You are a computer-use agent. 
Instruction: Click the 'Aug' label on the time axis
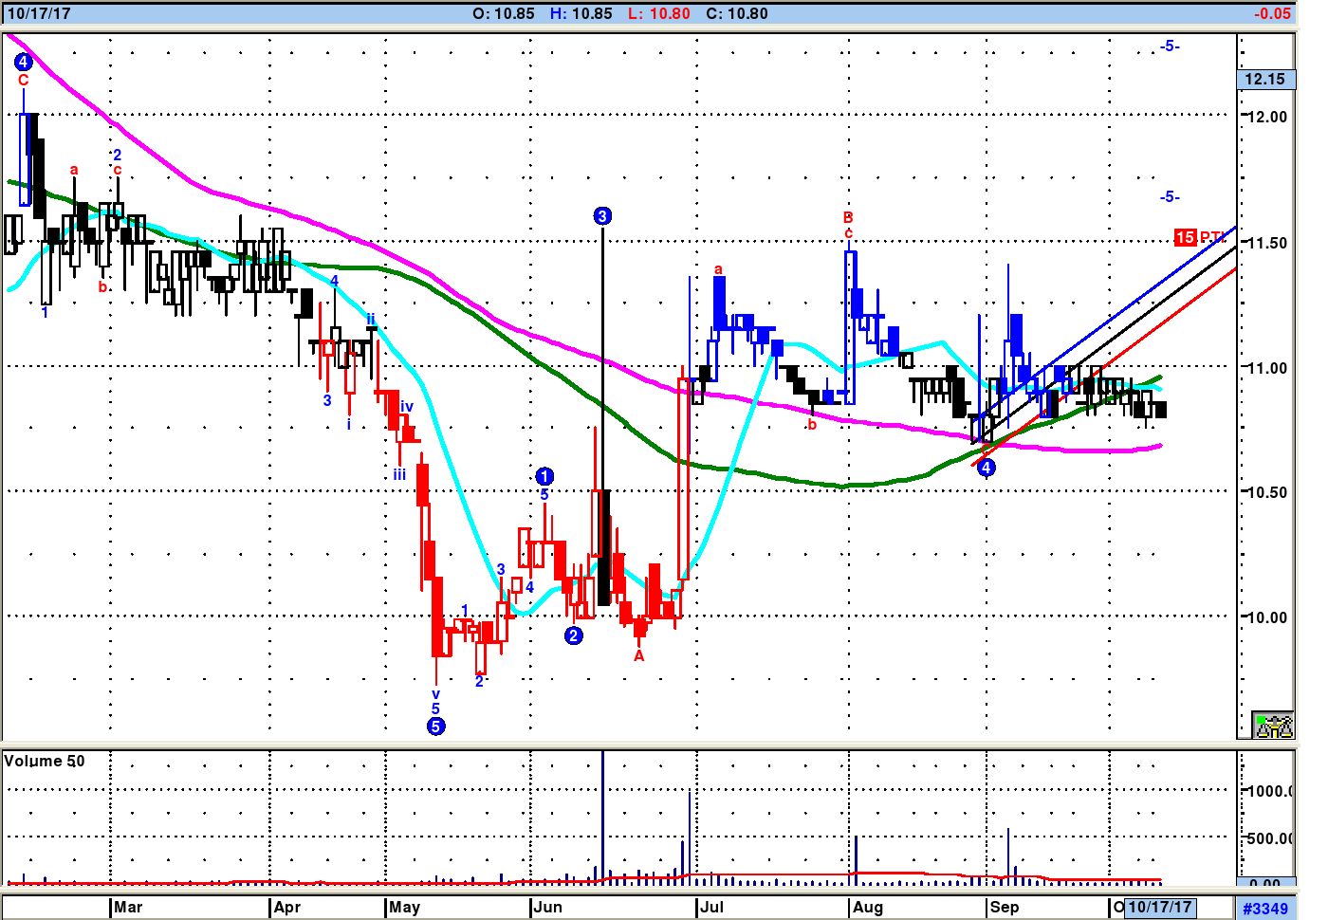(868, 908)
